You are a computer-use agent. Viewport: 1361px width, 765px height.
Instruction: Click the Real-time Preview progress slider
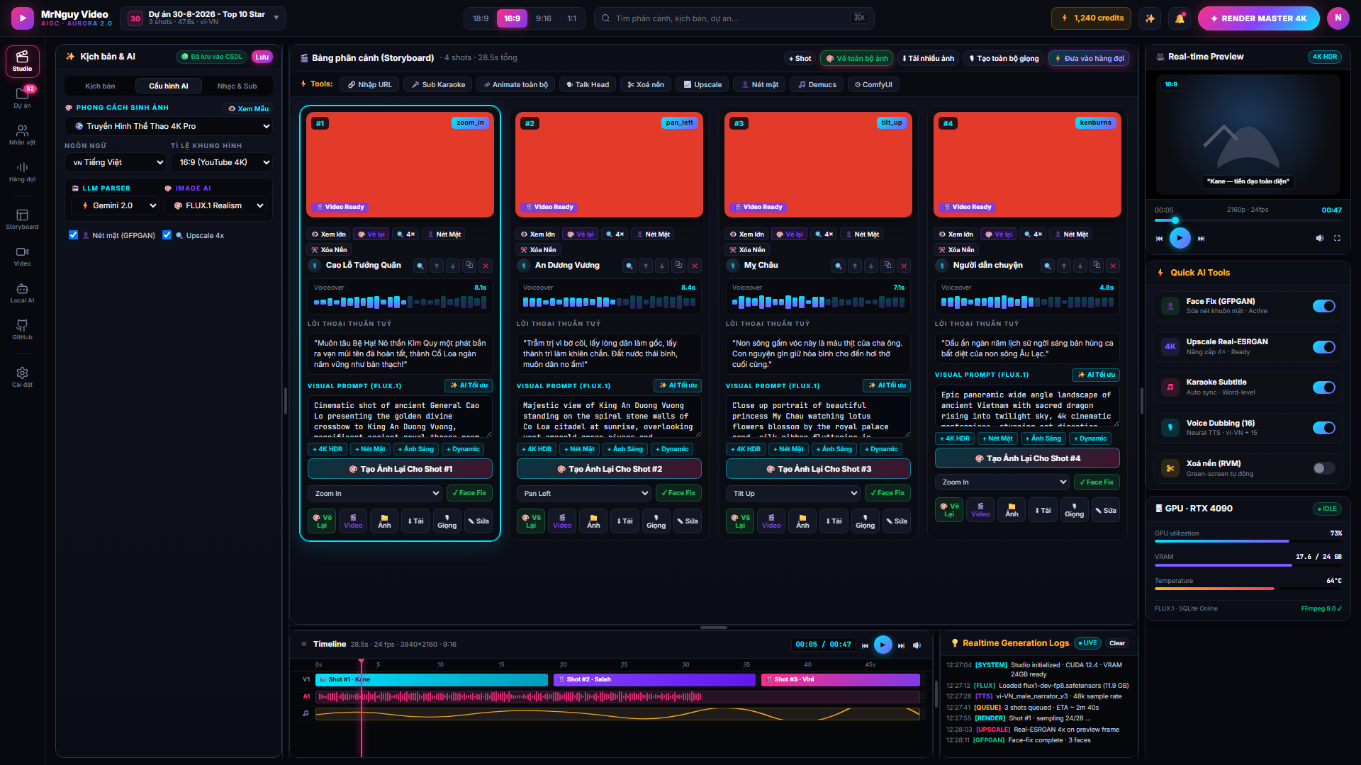pos(1248,220)
